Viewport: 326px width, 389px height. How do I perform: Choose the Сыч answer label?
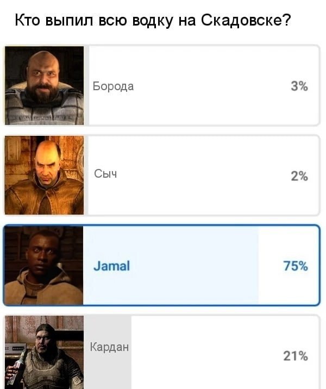tap(105, 174)
